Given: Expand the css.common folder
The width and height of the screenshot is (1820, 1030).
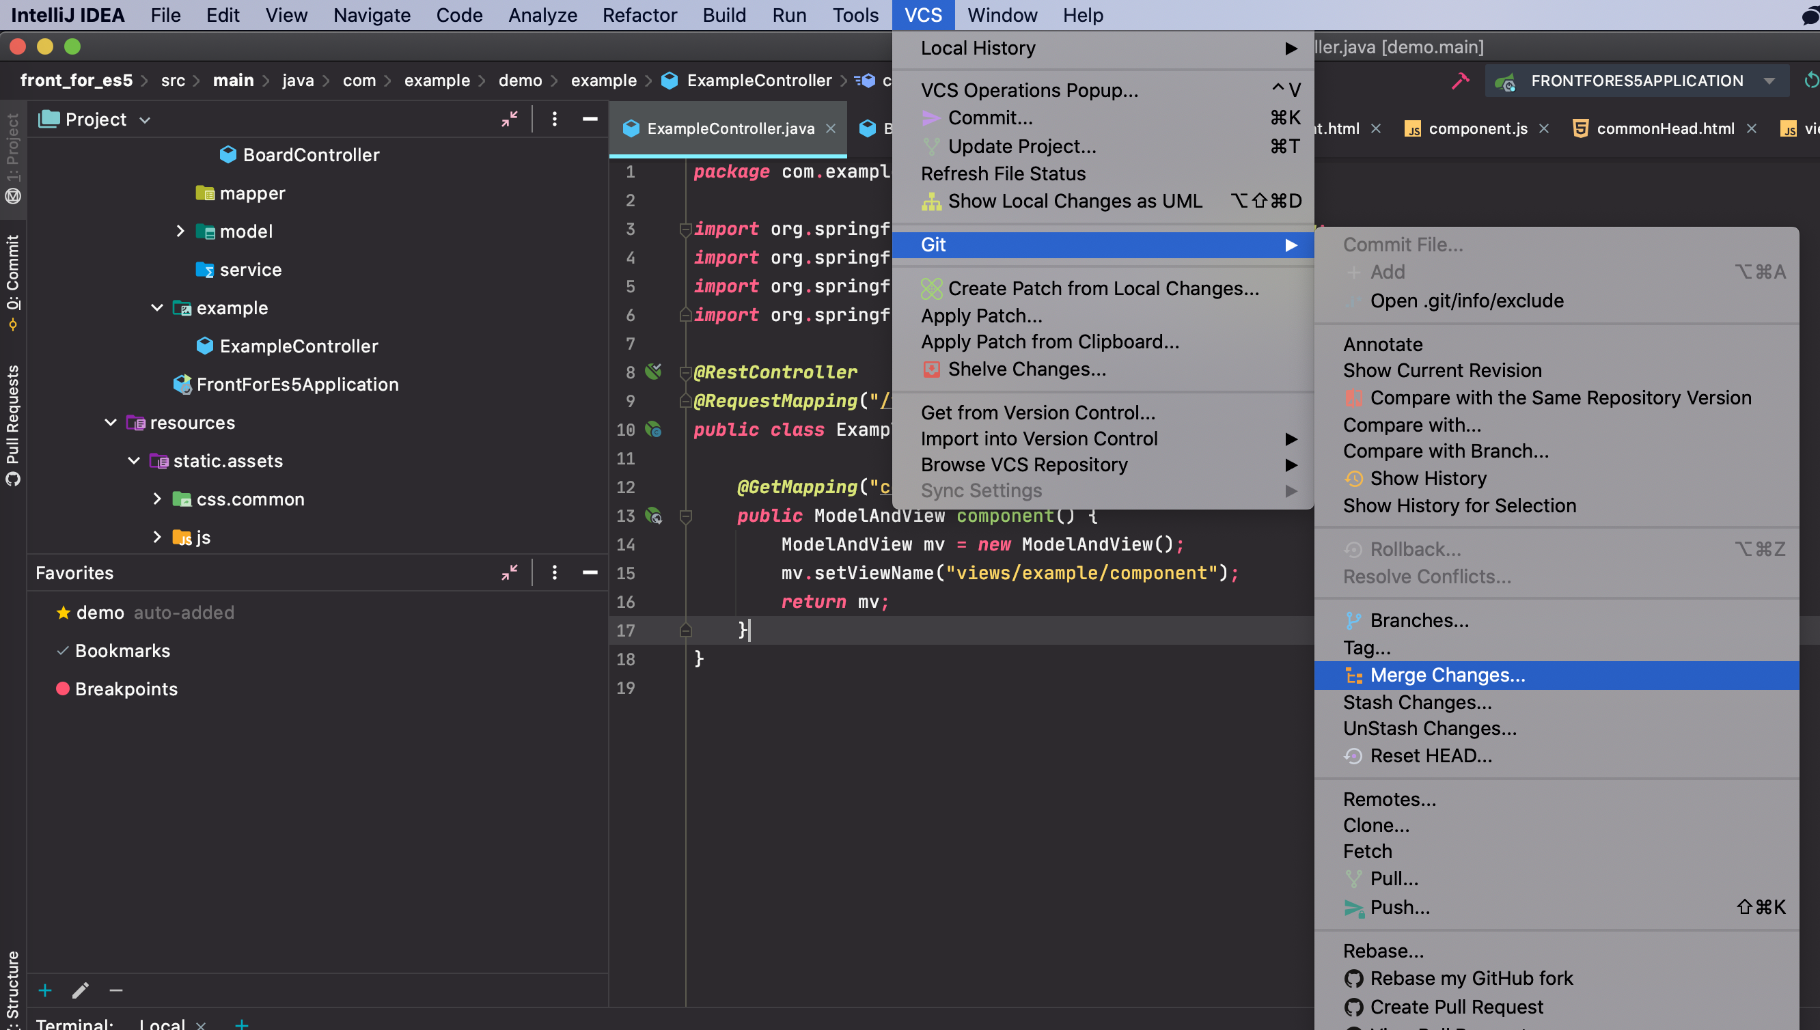Looking at the screenshot, I should click(157, 499).
